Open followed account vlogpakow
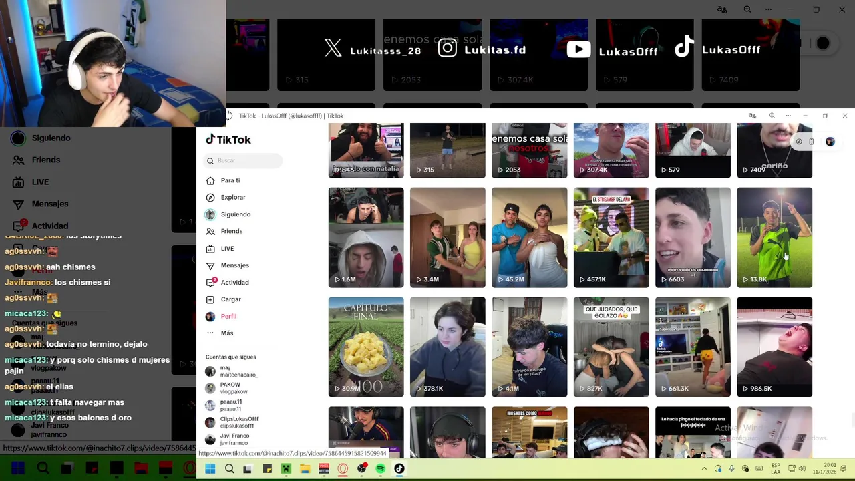The image size is (855, 481). [227, 388]
